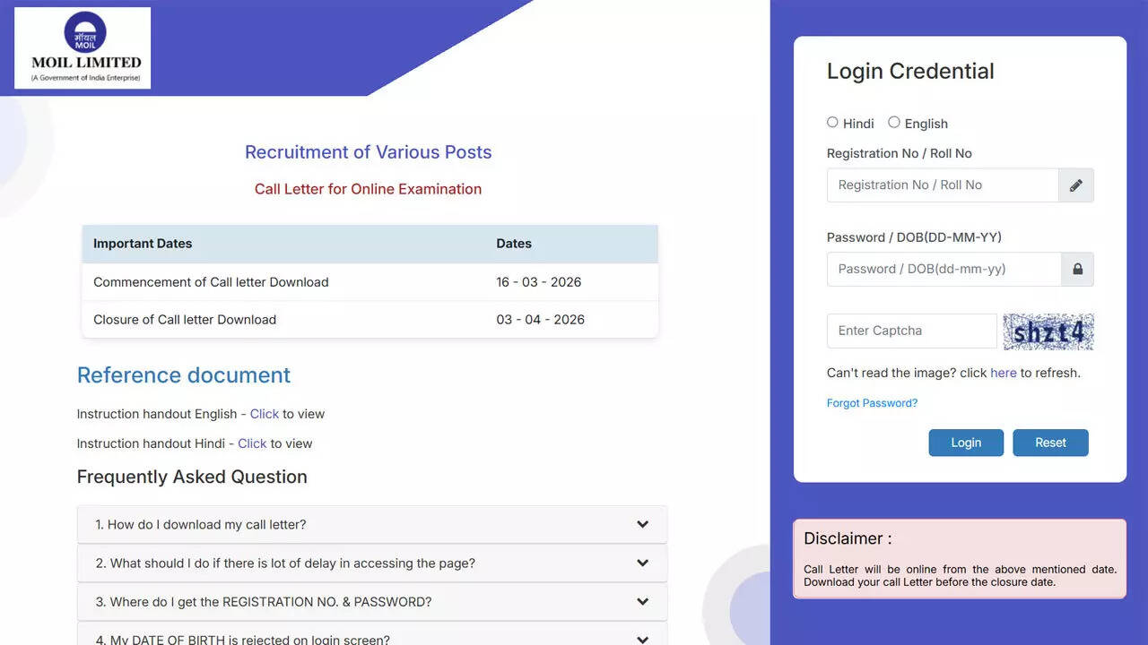This screenshot has height=645, width=1148.
Task: Select the English language radio button
Action: pyautogui.click(x=894, y=123)
